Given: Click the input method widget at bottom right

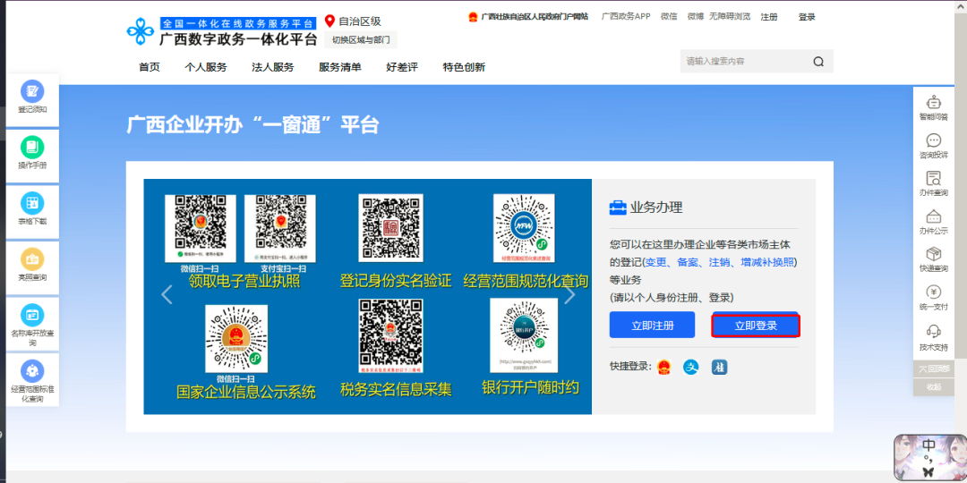Looking at the screenshot, I should click(x=929, y=457).
